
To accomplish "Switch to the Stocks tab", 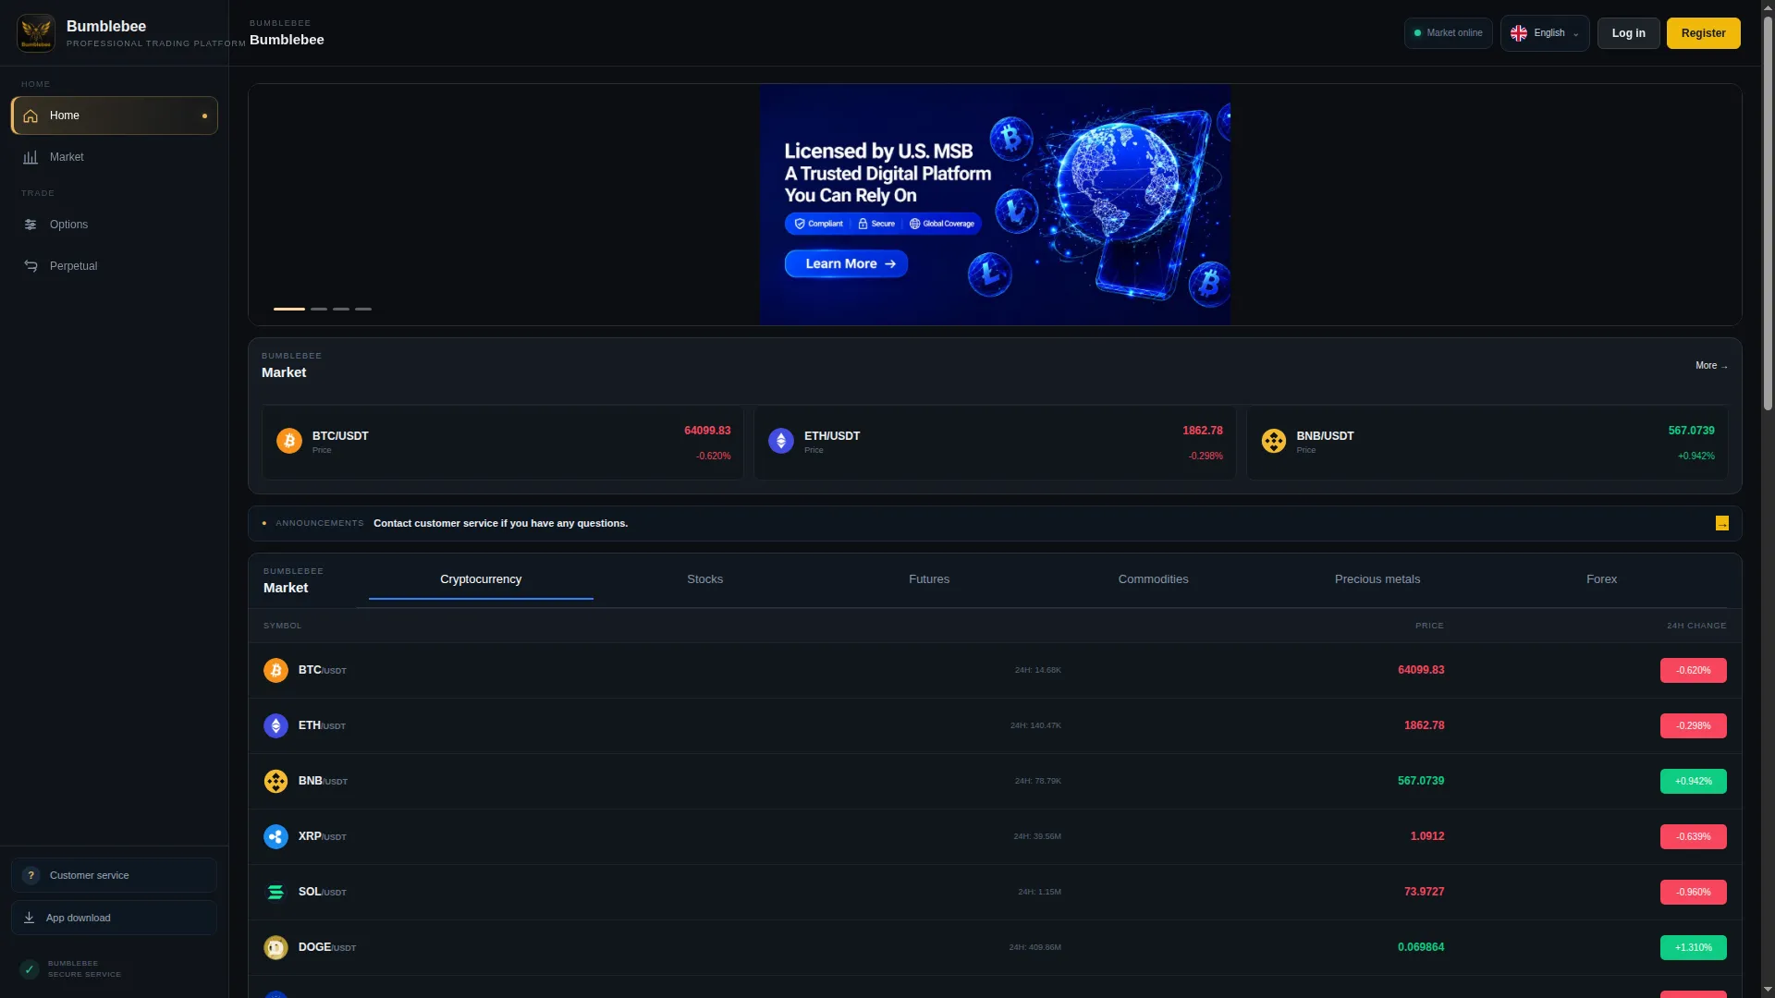I will coord(704,579).
